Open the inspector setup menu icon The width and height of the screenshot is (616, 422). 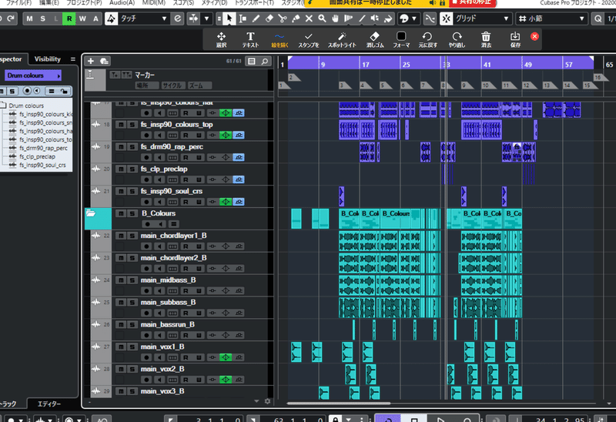pyautogui.click(x=72, y=59)
